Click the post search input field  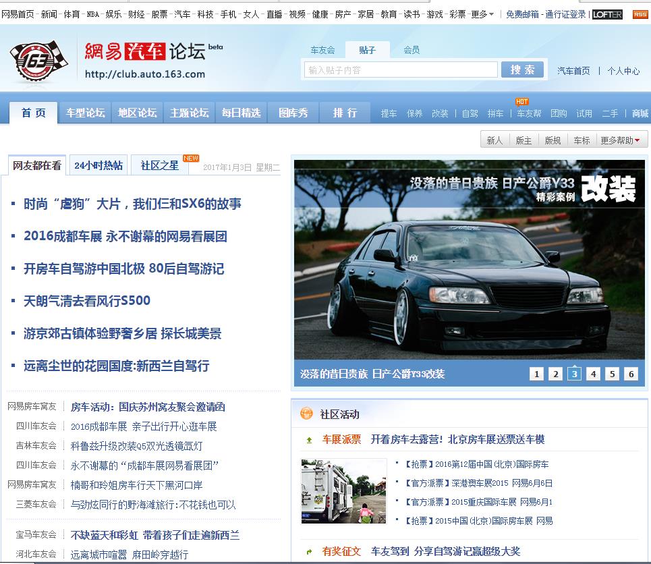[x=401, y=69]
